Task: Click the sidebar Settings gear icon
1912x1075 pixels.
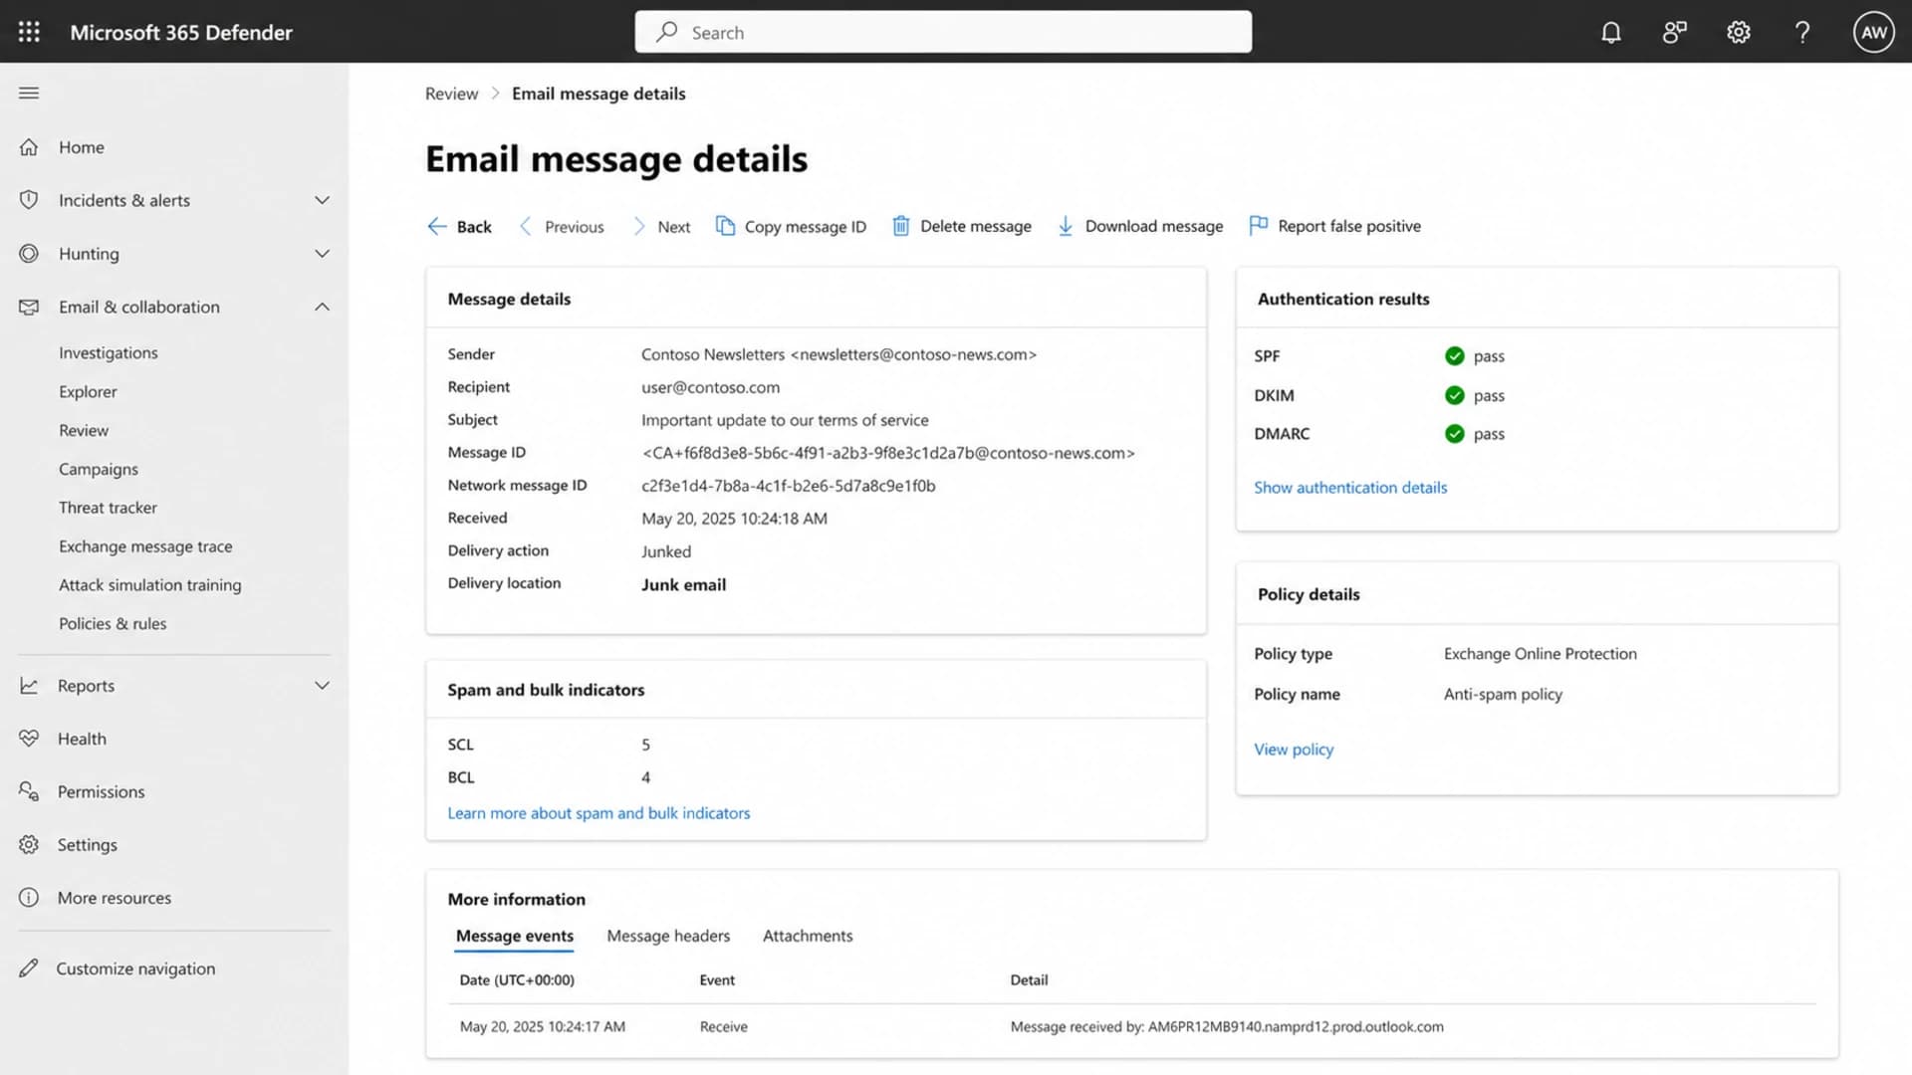Action: (29, 844)
